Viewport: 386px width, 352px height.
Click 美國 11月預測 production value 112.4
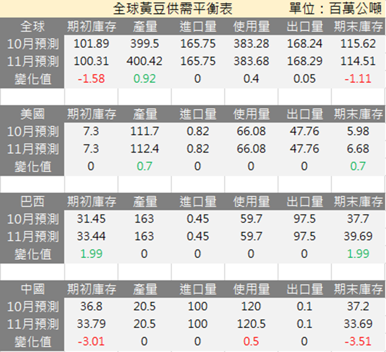coord(144,149)
